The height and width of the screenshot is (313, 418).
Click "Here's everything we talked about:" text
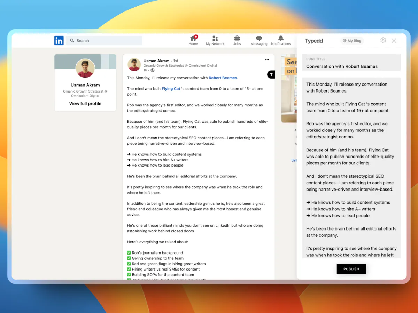coord(157,242)
